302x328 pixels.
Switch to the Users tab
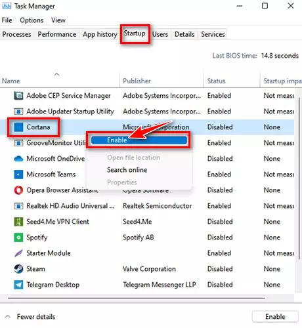160,34
